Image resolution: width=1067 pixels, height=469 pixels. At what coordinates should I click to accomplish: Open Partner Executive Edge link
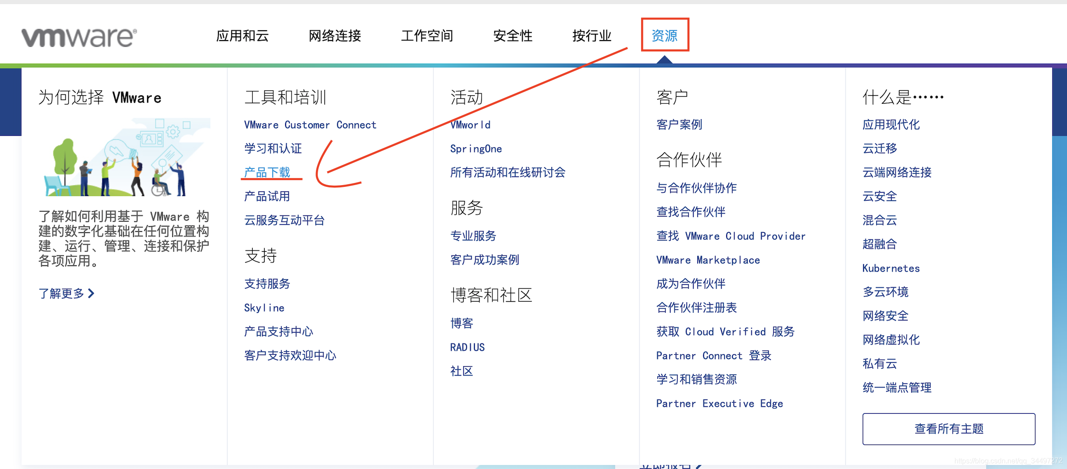pyautogui.click(x=720, y=404)
